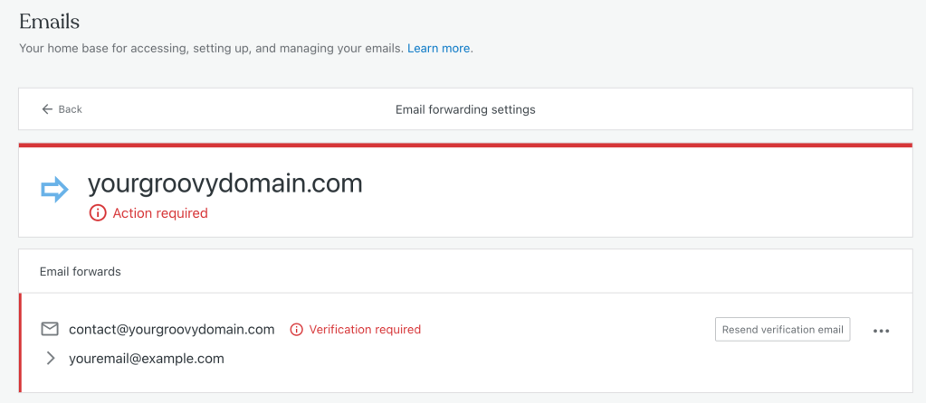This screenshot has height=403, width=926.
Task: Click the Back arrow icon
Action: [x=47, y=109]
